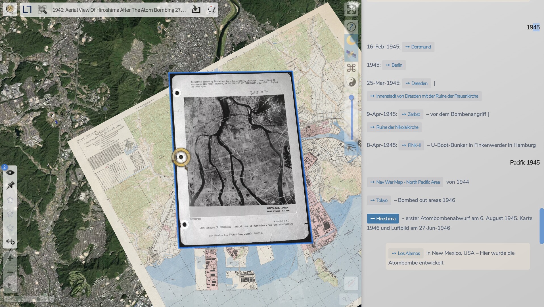
Task: Click the Eye of Horus icon
Action: tap(351, 148)
